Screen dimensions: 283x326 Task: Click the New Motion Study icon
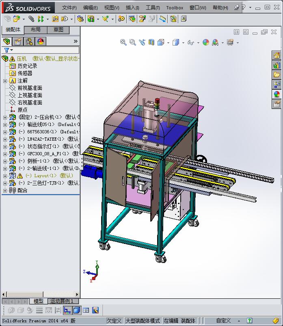point(121,19)
